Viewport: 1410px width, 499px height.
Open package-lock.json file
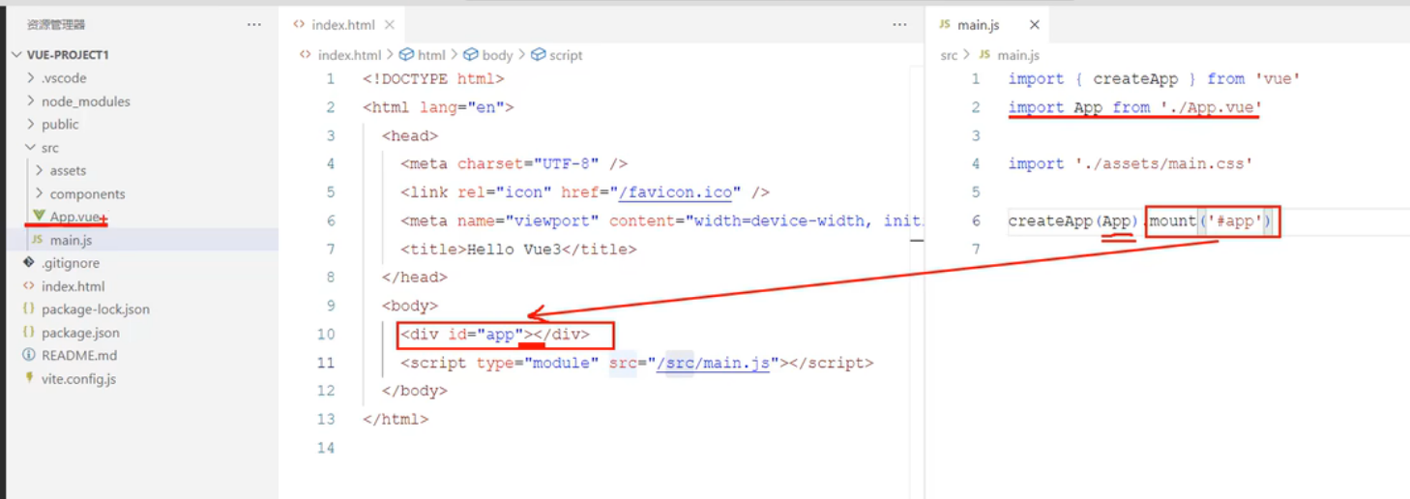coord(96,309)
